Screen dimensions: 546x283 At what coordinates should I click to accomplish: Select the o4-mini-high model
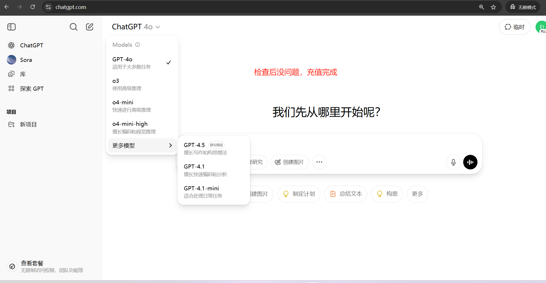coord(142,128)
